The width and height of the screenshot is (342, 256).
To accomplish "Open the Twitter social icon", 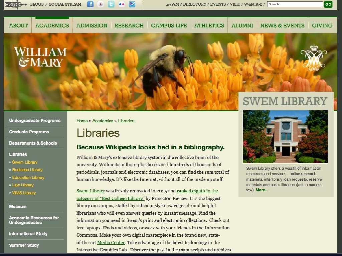I will pos(111,4).
